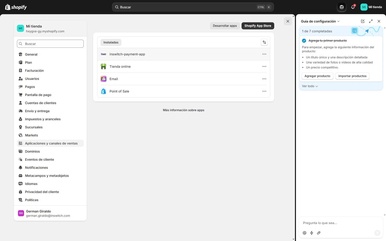Screen dimensions: 386x241
Task: Click the sort apps arrows icon
Action: click(x=264, y=42)
